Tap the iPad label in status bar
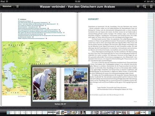Image resolution: width=155 pixels, height=116 pixels. [3, 1]
